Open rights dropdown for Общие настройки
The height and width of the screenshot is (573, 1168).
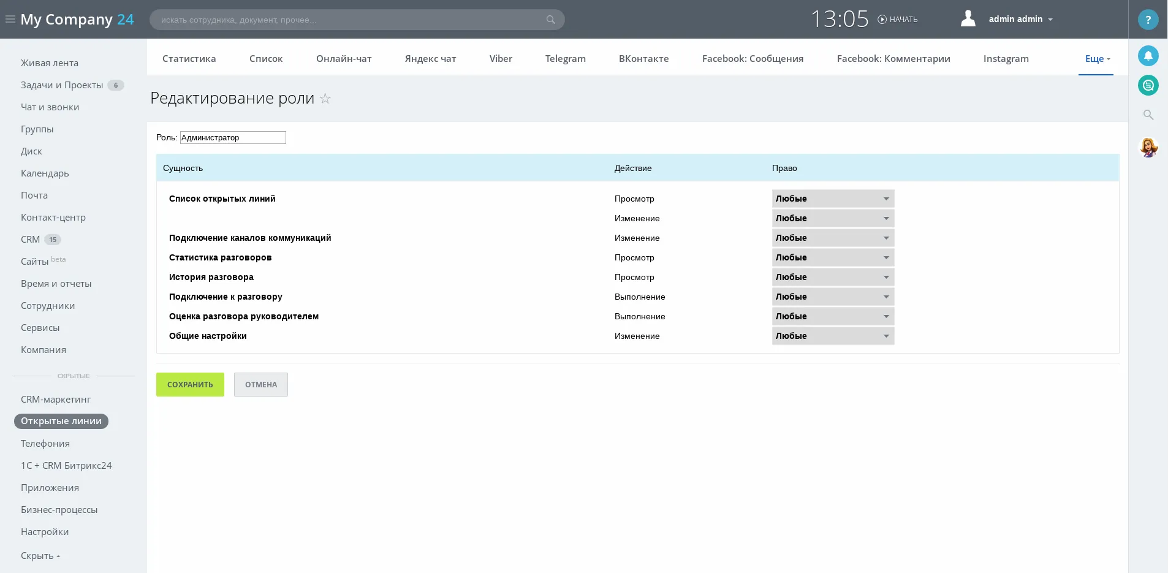[x=832, y=336]
